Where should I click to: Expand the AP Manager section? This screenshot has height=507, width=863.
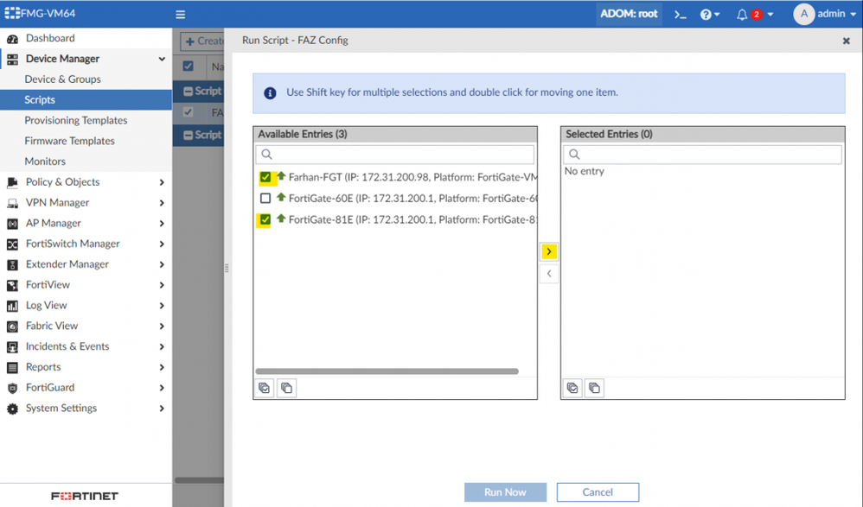point(162,223)
